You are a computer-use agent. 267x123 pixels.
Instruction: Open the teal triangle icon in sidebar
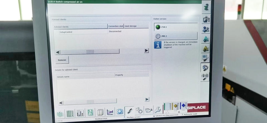pos(206,39)
